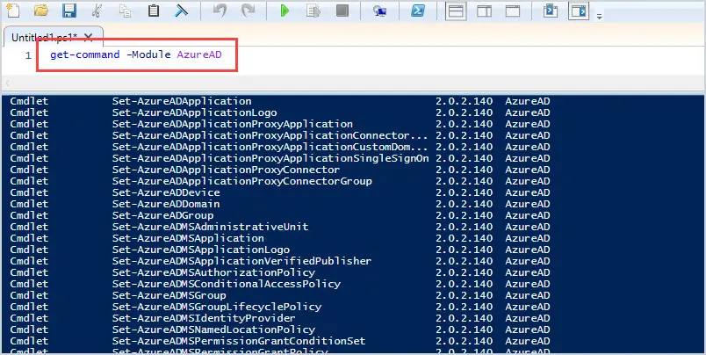
Task: Select Set-AzureADMSGroupLifecyclePolicy in output
Action: tap(217, 307)
